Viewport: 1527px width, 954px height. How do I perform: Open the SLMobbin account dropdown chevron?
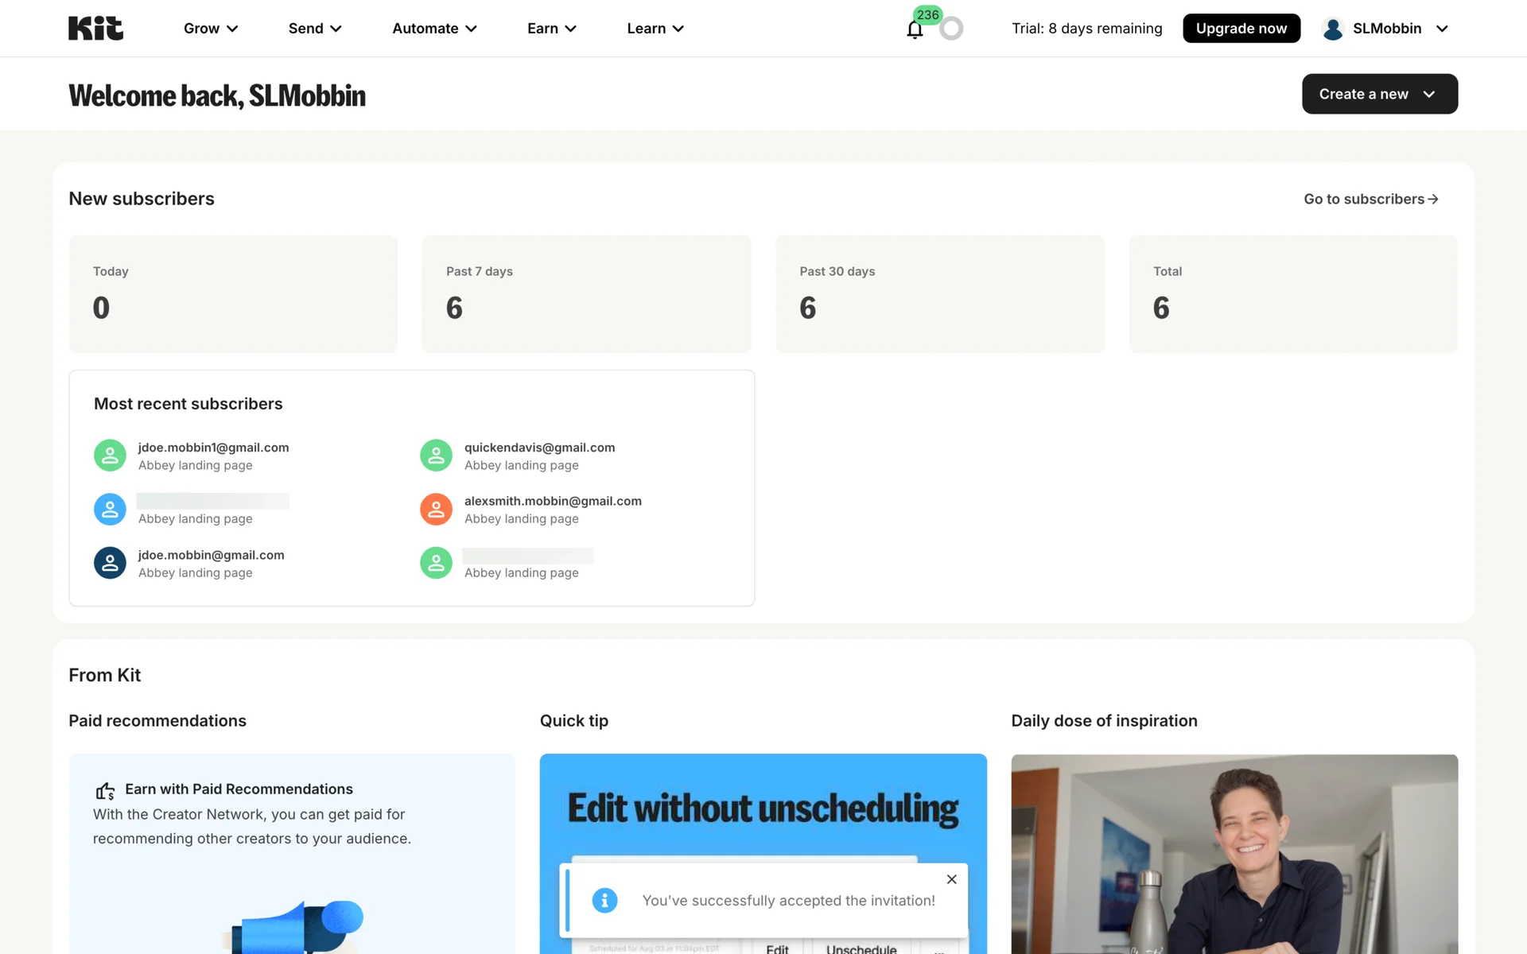pos(1442,29)
